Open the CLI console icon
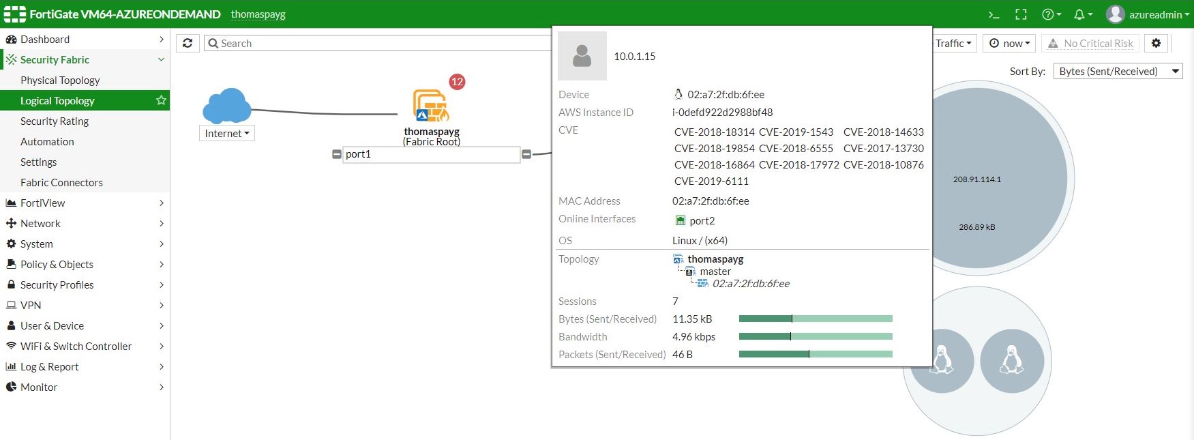This screenshot has height=440, width=1194. click(994, 14)
